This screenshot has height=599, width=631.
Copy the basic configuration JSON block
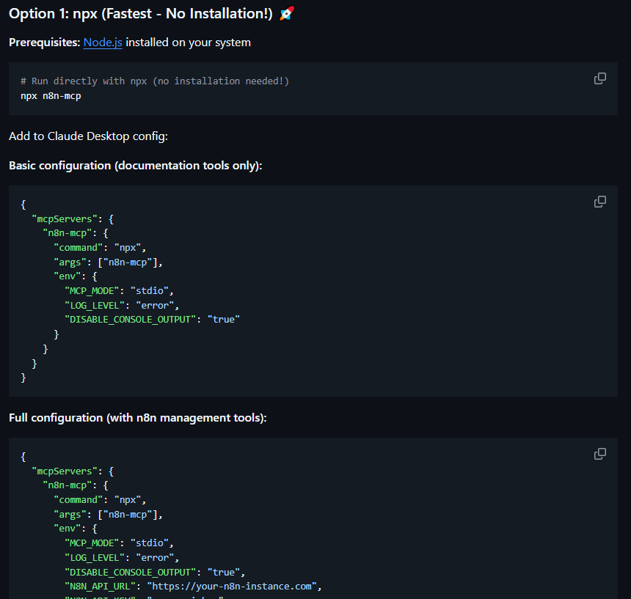[599, 202]
